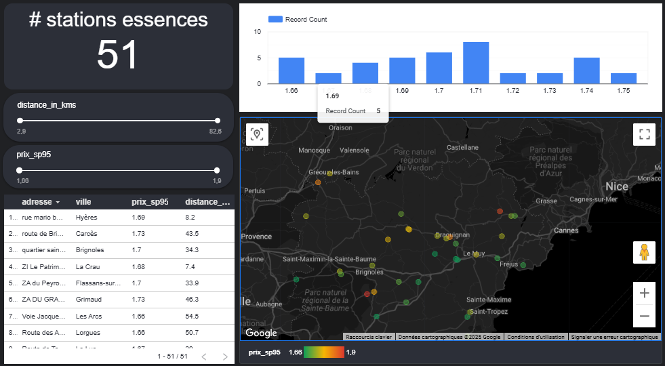This screenshot has width=665, height=366.
Task: Toggle fullscreen view of the map
Action: [x=644, y=134]
